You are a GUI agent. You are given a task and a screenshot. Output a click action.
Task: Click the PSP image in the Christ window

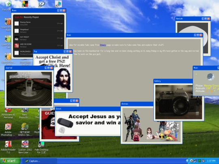pyautogui.click(x=65, y=123)
